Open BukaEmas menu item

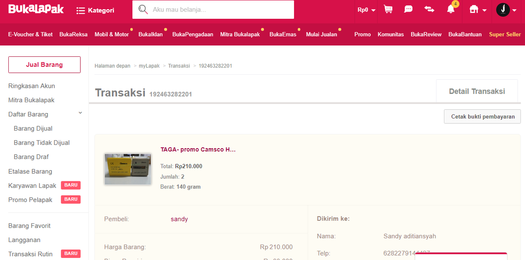[283, 34]
